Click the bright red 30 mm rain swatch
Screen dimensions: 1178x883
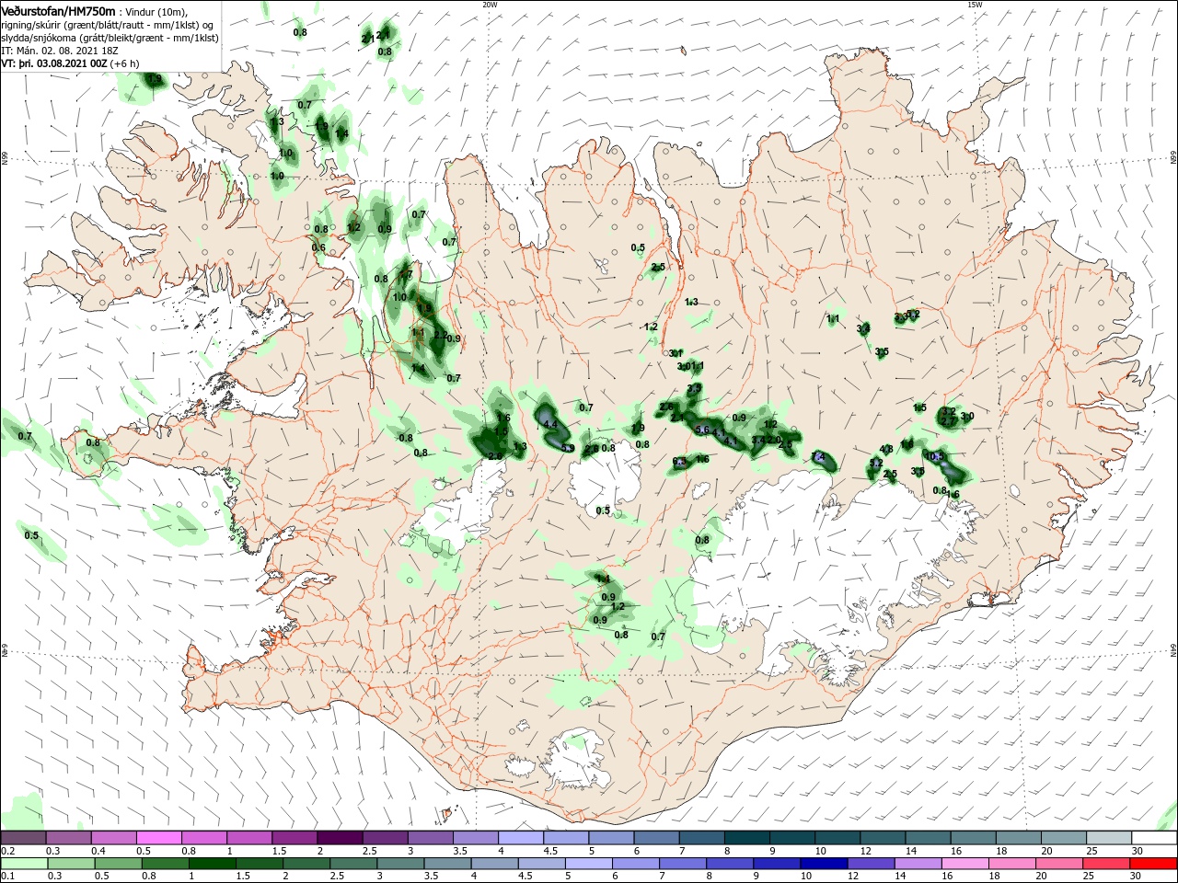pos(1154,864)
